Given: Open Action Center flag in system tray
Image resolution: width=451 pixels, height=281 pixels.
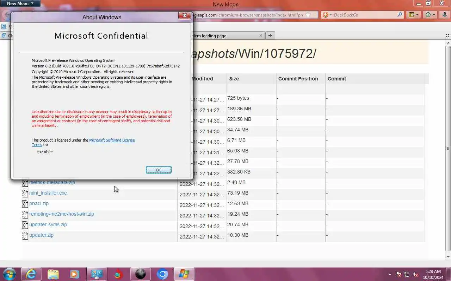Looking at the screenshot, I should click(x=399, y=274).
